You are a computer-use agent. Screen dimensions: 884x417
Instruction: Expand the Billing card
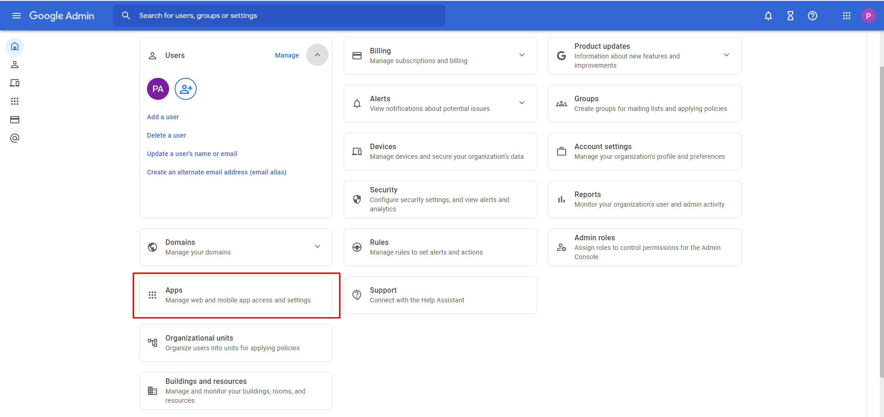(x=522, y=55)
